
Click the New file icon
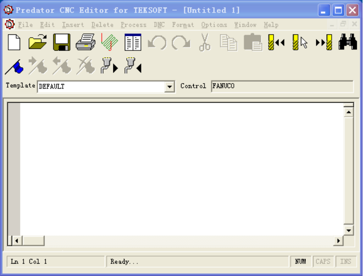click(x=14, y=43)
